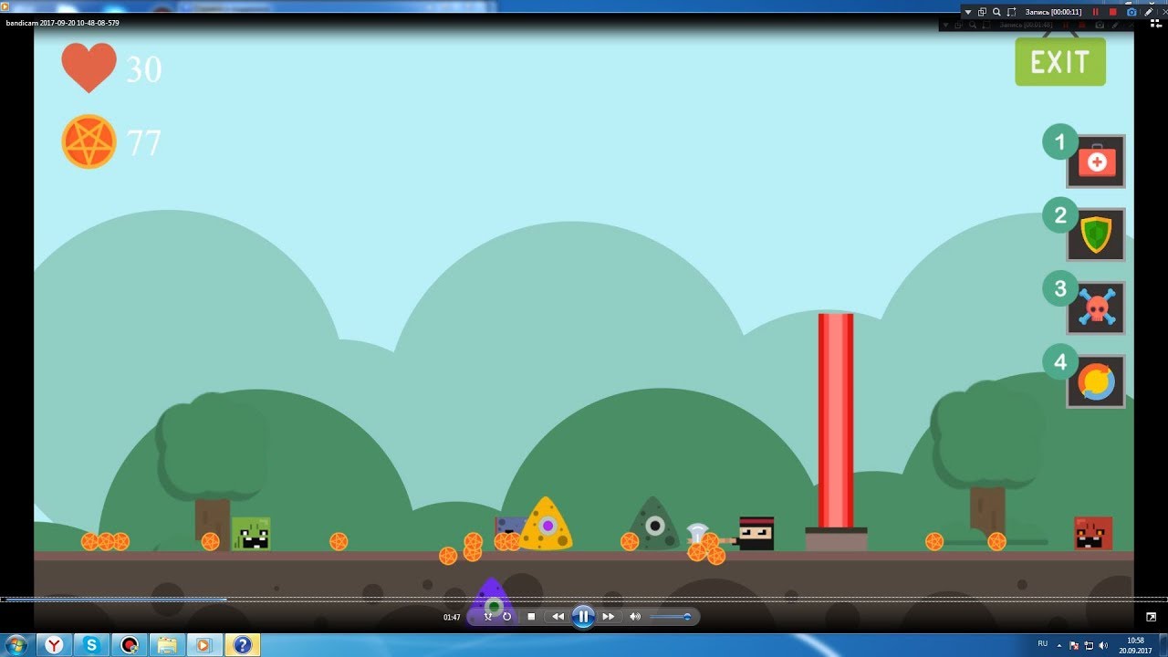
Task: Select the skull and crossbones ability
Action: click(x=1096, y=308)
